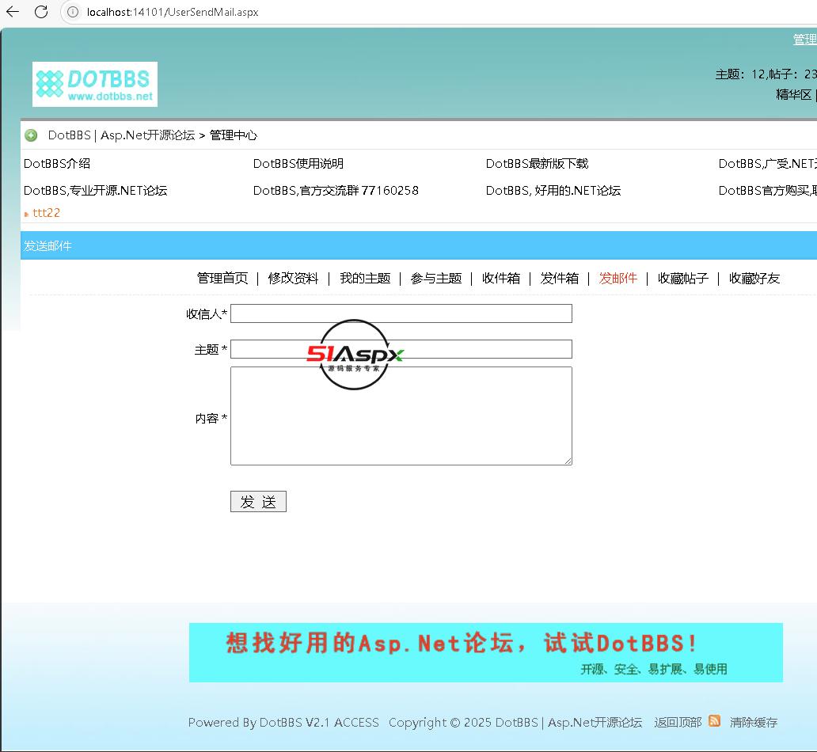Open DotBBS,官方交流群 77160258 link
Viewport: 817px width, 752px height.
336,190
